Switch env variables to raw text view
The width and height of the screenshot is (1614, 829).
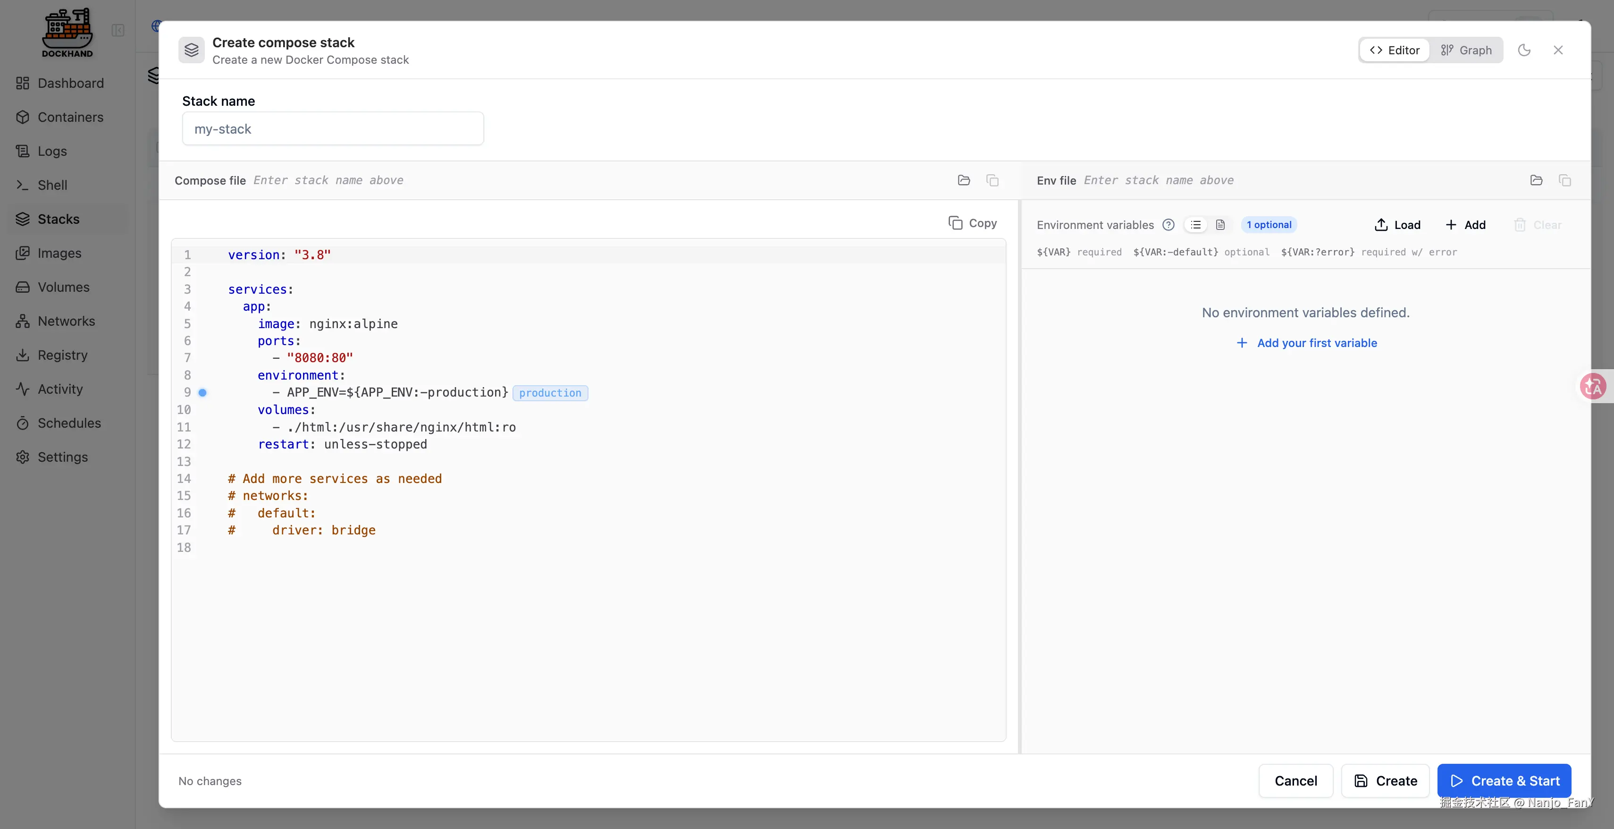[1220, 225]
